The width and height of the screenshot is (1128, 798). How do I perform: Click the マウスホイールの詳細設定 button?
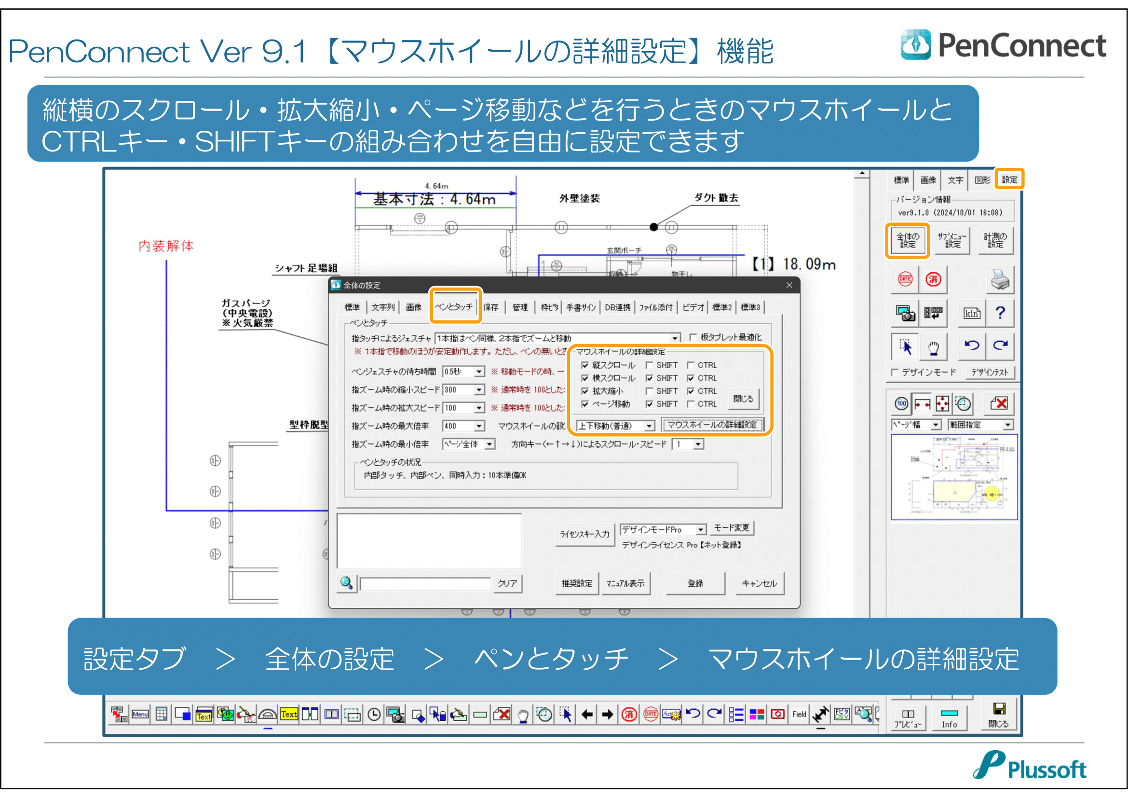click(x=712, y=425)
